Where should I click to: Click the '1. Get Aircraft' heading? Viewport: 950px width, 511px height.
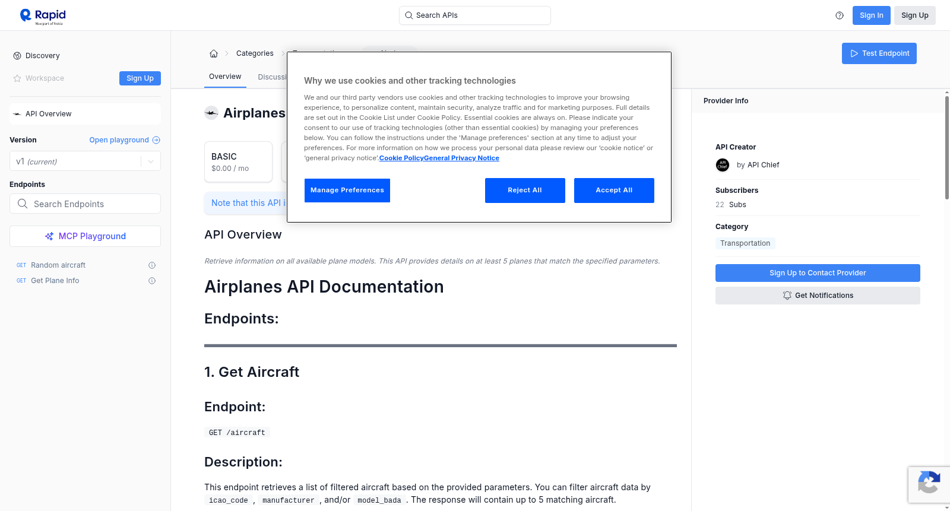click(252, 372)
